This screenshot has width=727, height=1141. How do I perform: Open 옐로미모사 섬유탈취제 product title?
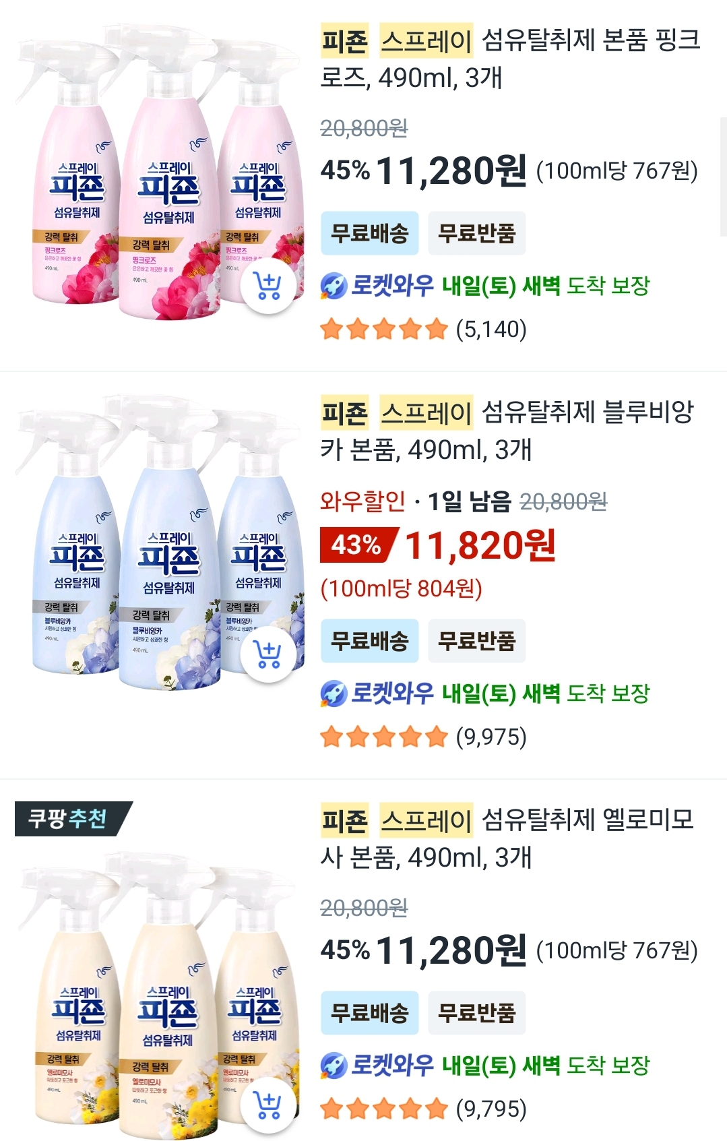tap(507, 838)
